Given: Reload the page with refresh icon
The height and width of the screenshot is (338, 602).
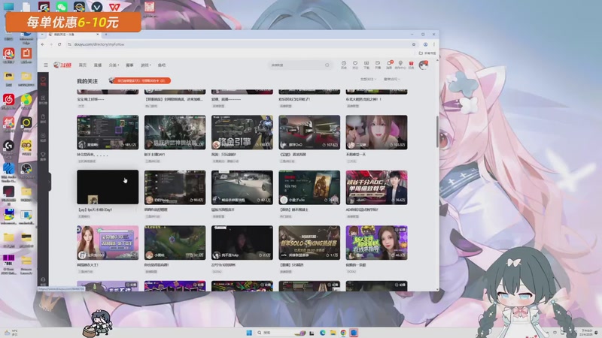Looking at the screenshot, I should (x=59, y=44).
